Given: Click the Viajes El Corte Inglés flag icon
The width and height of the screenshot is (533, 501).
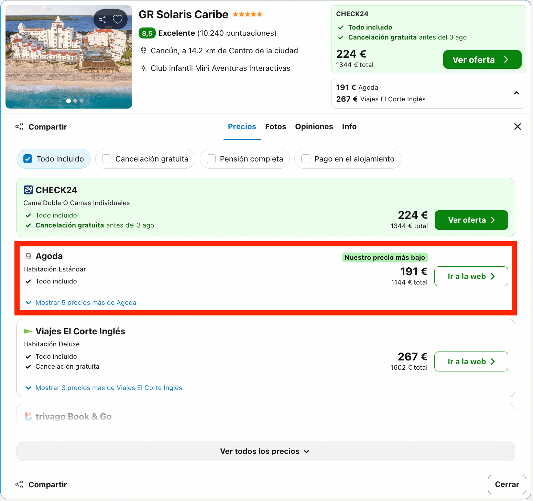Looking at the screenshot, I should pyautogui.click(x=28, y=331).
